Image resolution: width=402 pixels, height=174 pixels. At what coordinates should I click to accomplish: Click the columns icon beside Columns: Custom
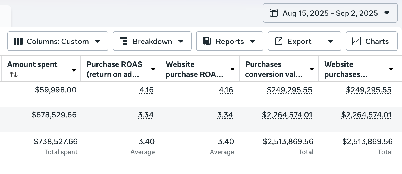pos(18,41)
